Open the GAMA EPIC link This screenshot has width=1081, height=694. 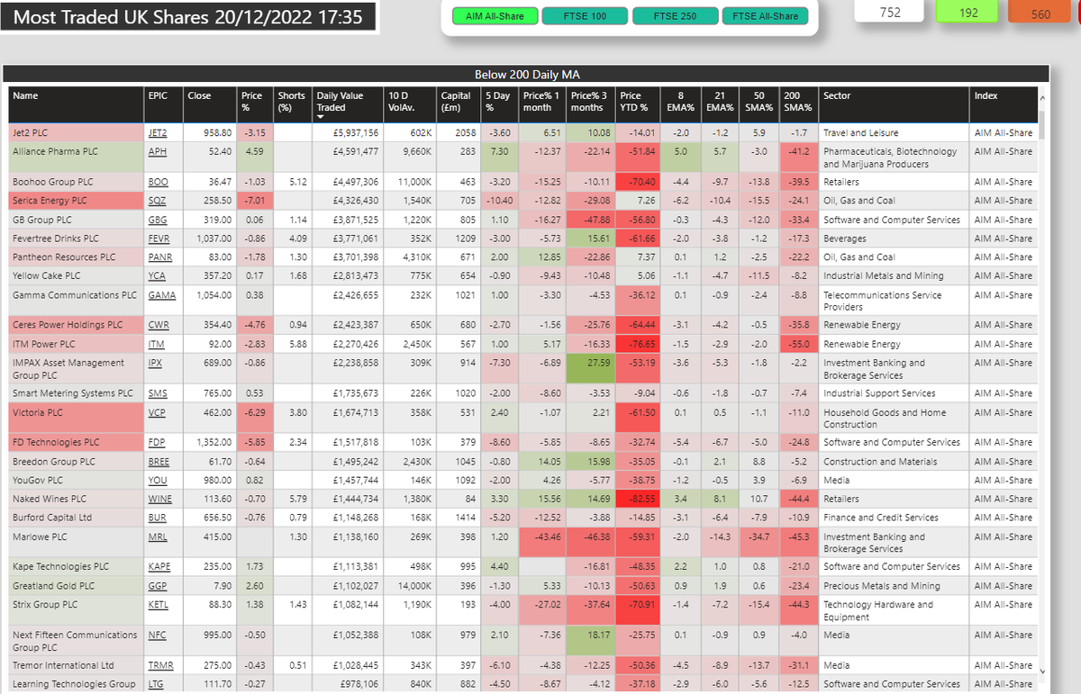(x=161, y=295)
